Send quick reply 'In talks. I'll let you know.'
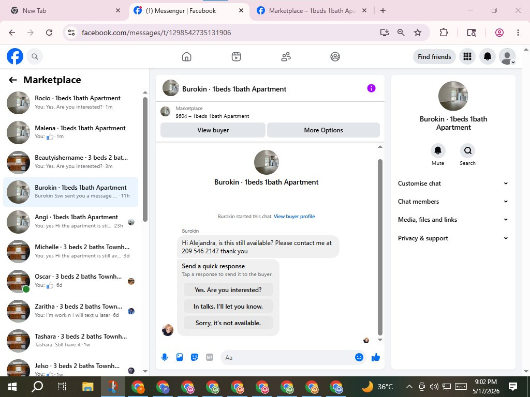The height and width of the screenshot is (397, 530). [x=228, y=306]
